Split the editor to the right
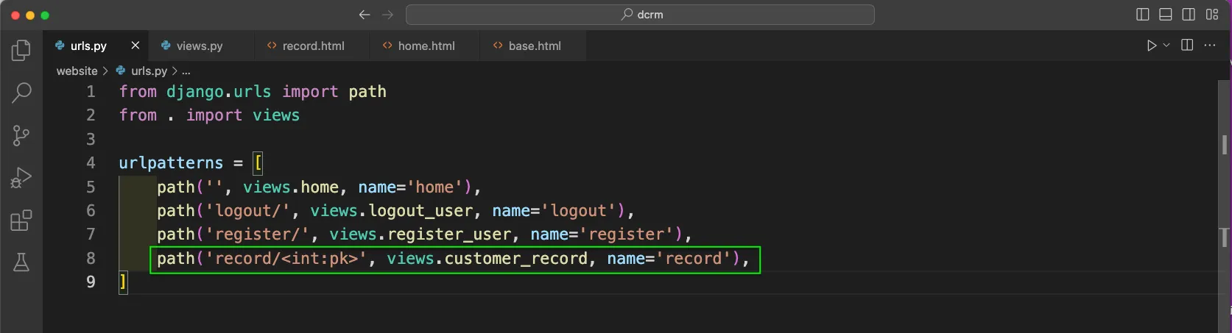Viewport: 1232px width, 333px height. point(1187,46)
